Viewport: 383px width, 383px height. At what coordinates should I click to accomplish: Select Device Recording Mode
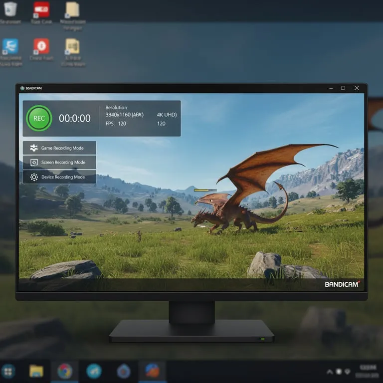pyautogui.click(x=63, y=177)
